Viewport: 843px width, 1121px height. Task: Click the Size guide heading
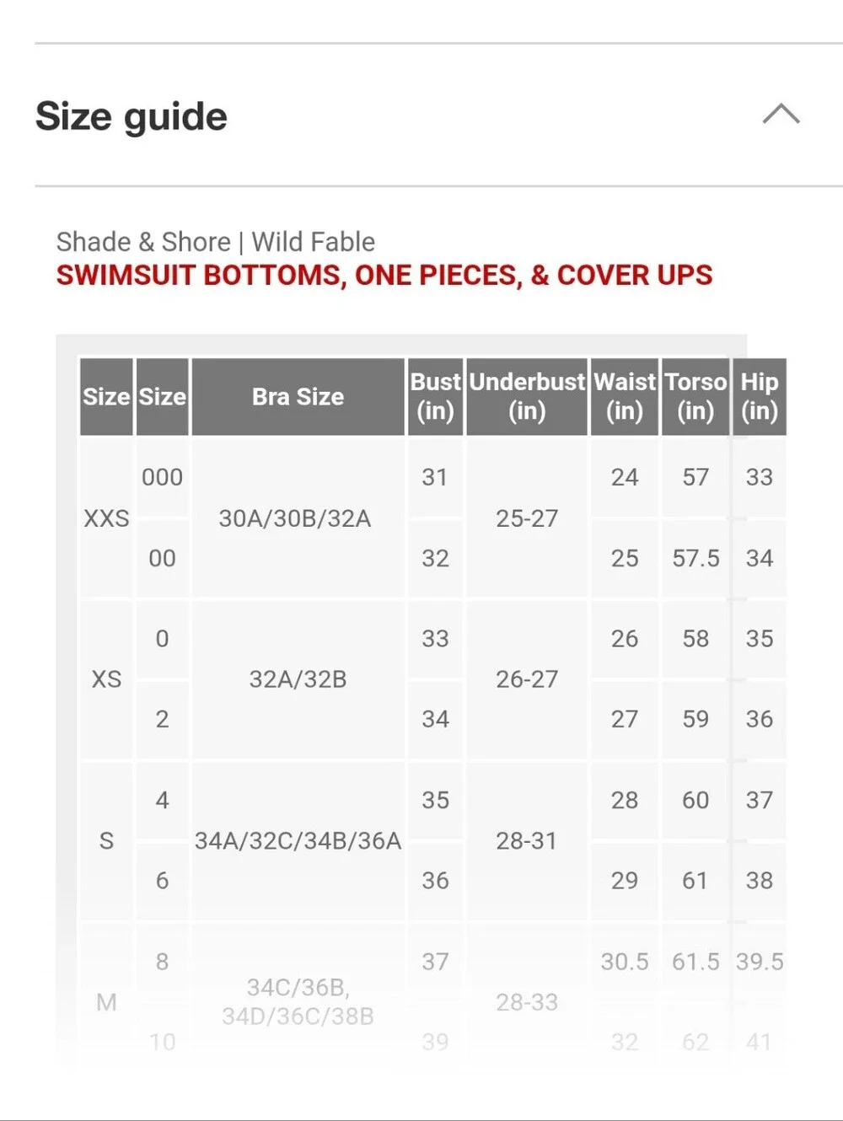132,116
